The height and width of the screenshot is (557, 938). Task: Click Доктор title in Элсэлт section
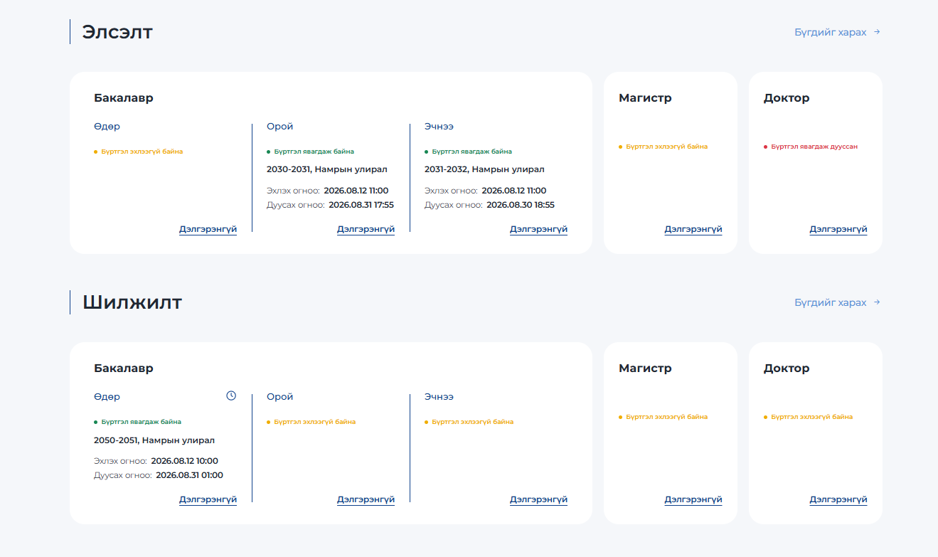[787, 98]
